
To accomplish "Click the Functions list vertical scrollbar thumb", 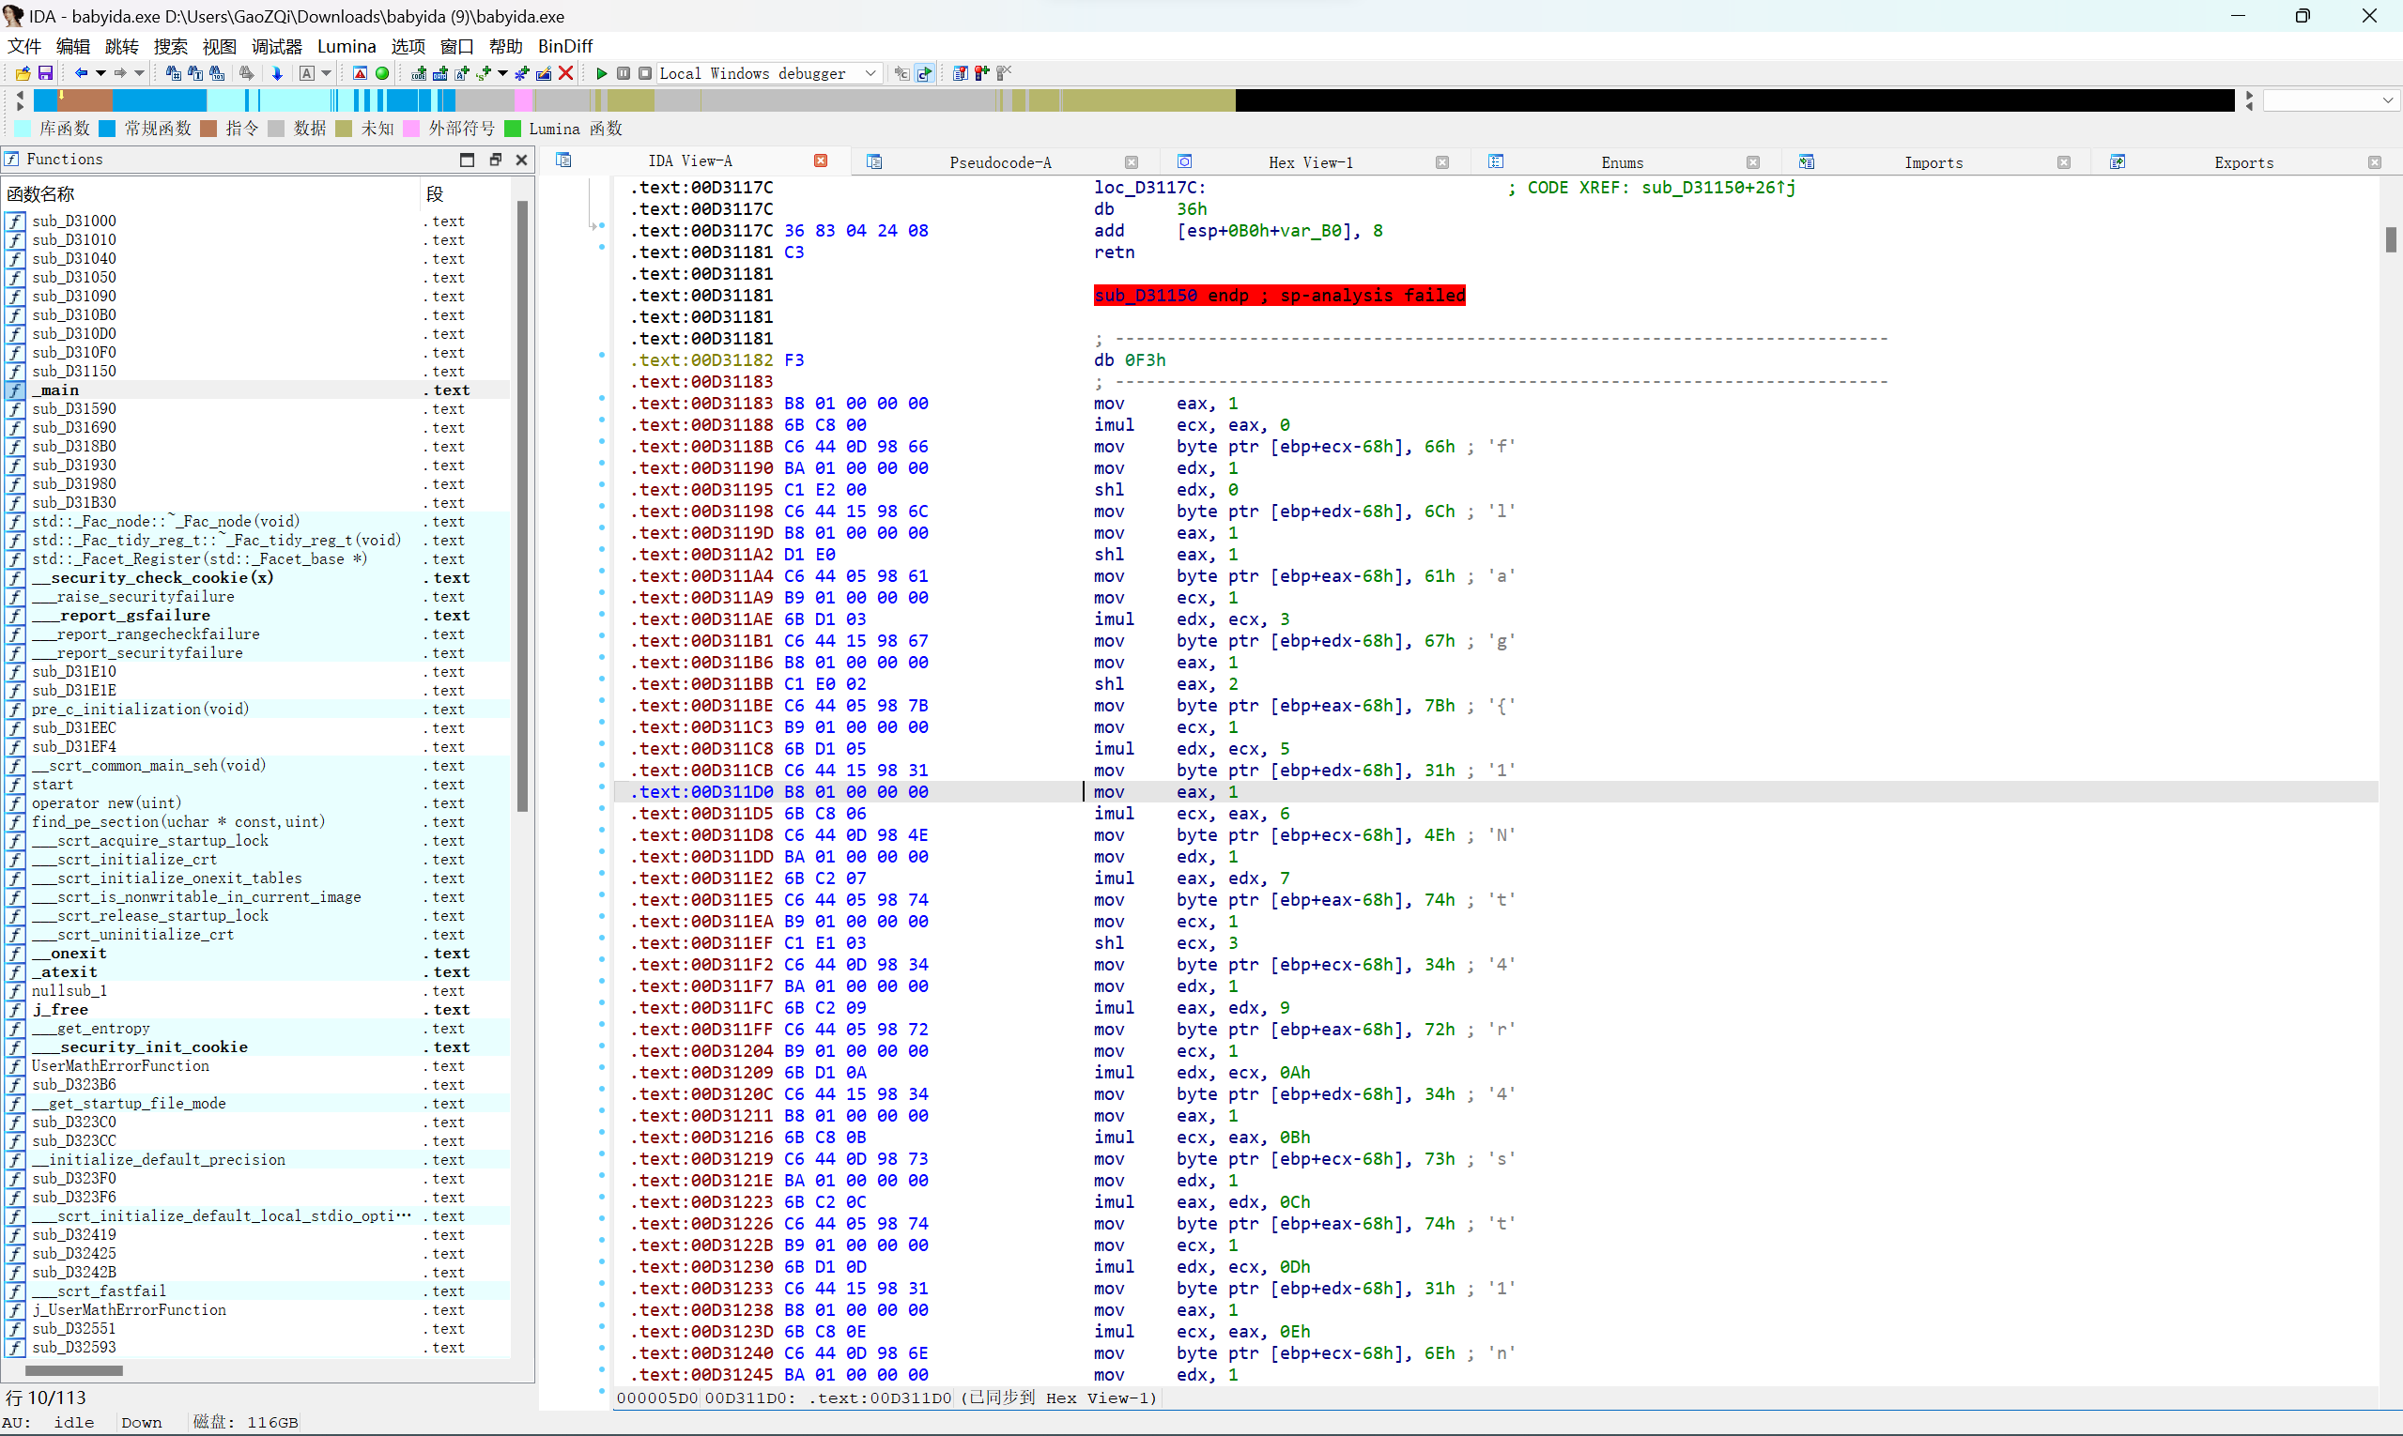I will pos(523,506).
